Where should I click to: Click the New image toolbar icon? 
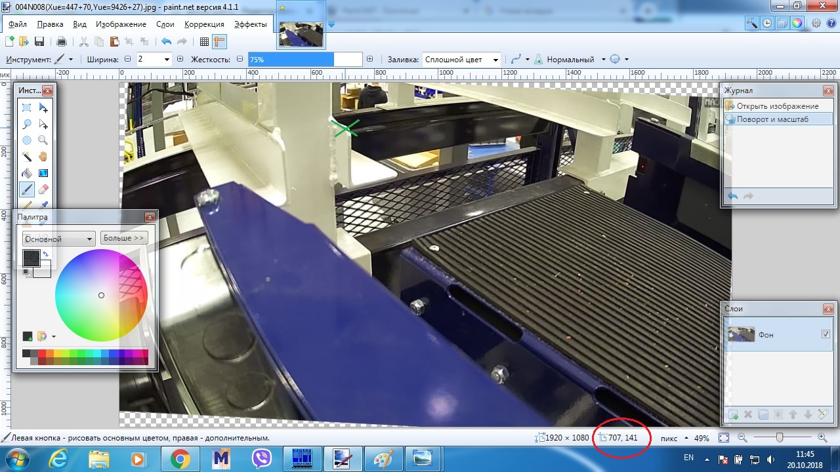point(10,41)
